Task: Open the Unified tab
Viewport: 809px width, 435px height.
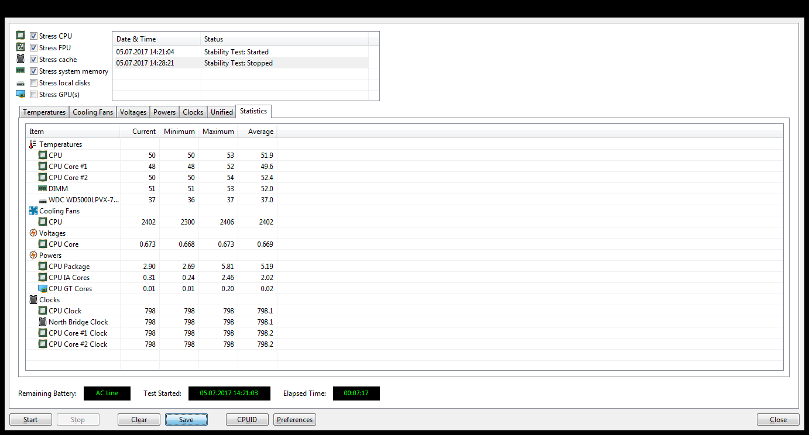Action: 222,112
